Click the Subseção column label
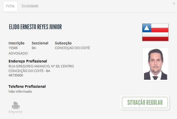This screenshot has width=177, height=119. [x=63, y=43]
